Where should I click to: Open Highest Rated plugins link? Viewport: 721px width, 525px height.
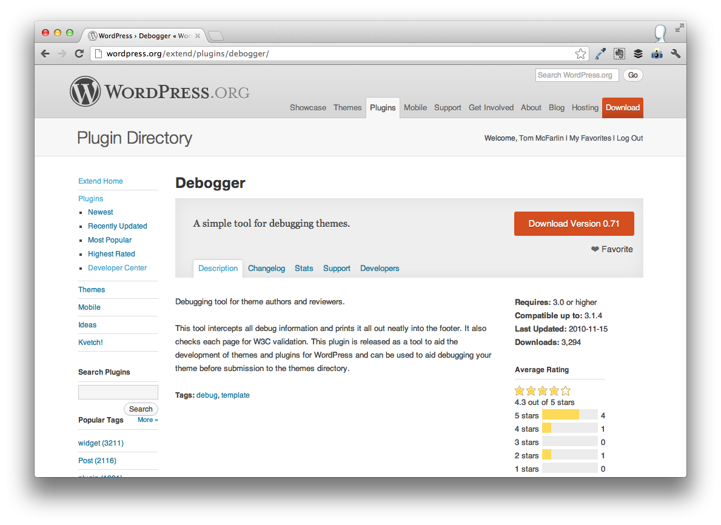[x=112, y=254]
